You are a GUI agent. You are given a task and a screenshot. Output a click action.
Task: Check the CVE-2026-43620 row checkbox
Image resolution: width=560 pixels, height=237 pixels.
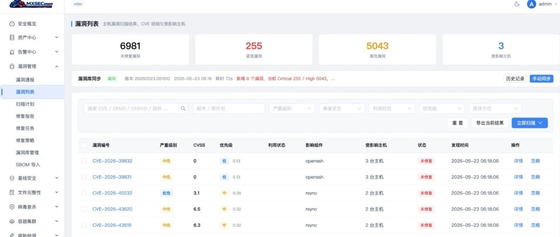(84, 209)
